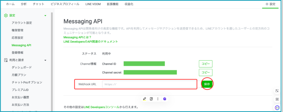Open the 収益化 tab
The image size is (283, 112).
coord(129,4)
